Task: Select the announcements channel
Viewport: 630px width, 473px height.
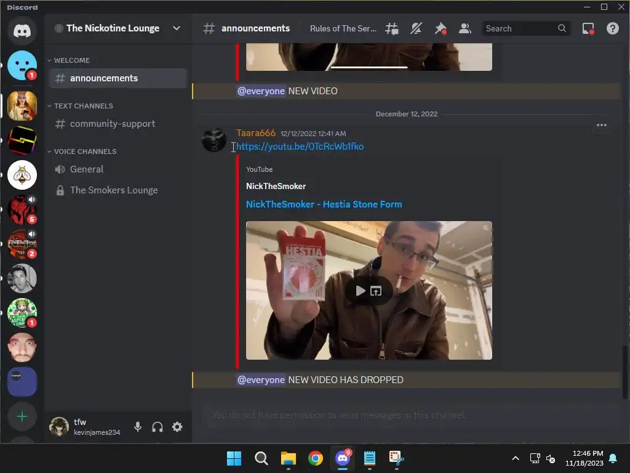Action: point(118,78)
